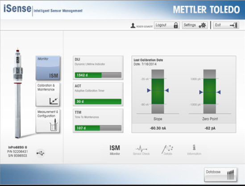Click the user profile icon

click(x=133, y=25)
